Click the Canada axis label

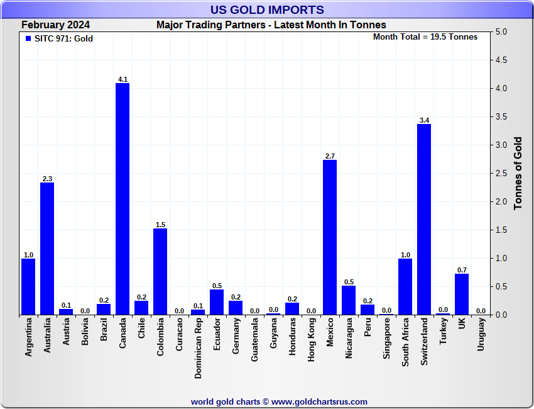click(123, 333)
